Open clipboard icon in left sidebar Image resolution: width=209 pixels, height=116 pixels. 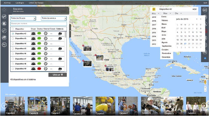[x=4, y=23]
